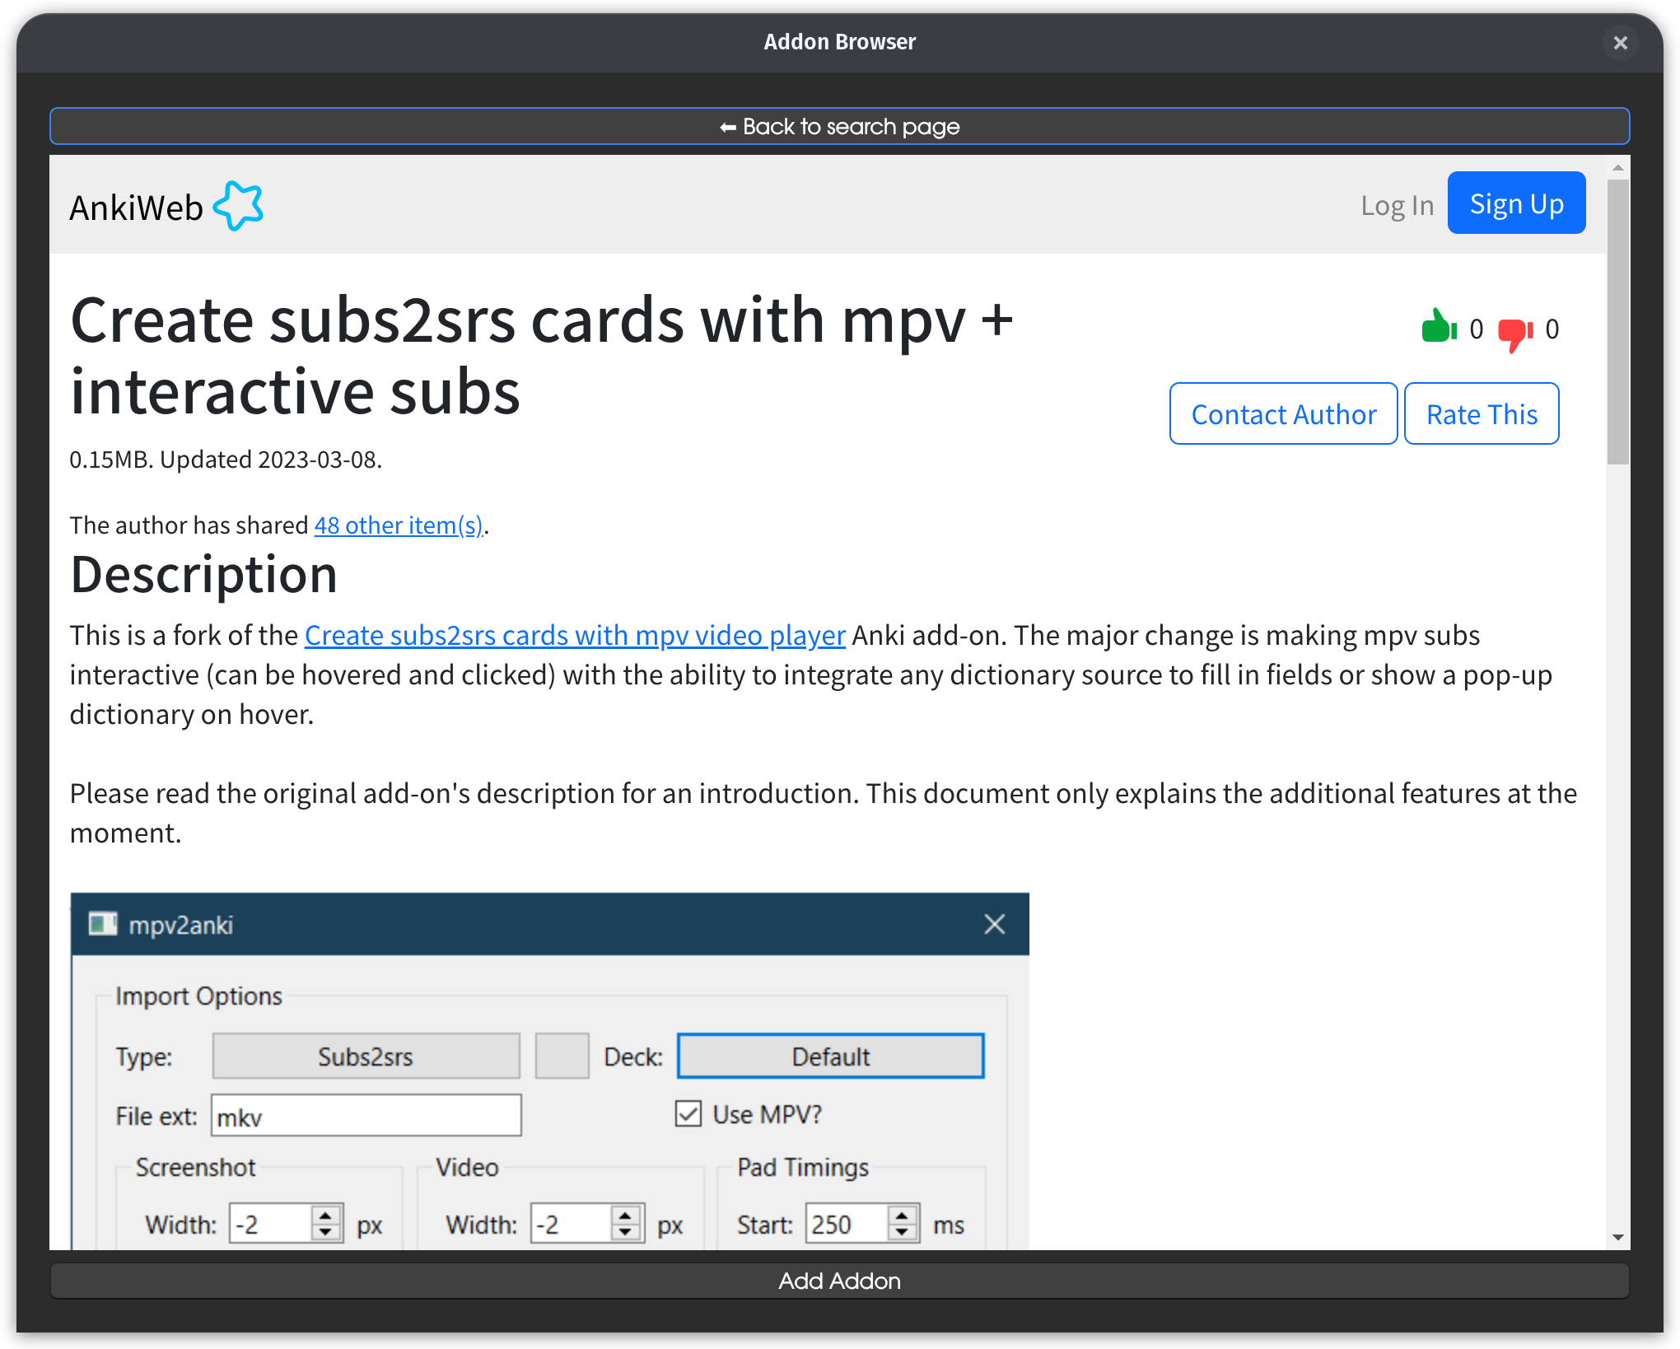Click the File ext input field
The image size is (1680, 1349).
click(366, 1117)
